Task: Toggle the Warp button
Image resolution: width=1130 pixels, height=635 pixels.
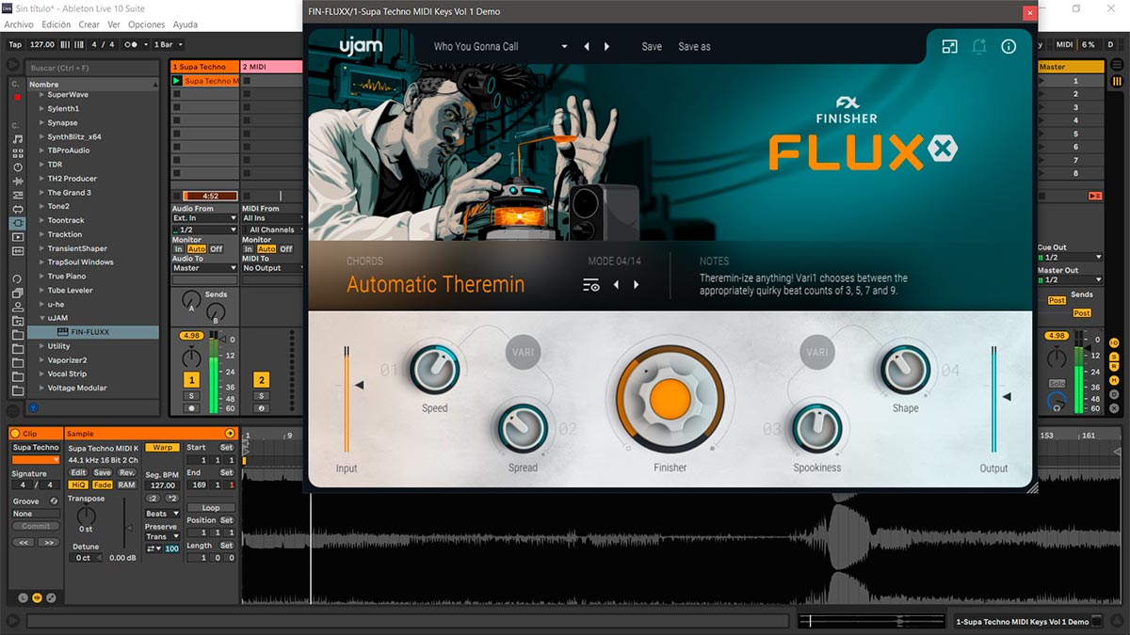Action: click(162, 448)
